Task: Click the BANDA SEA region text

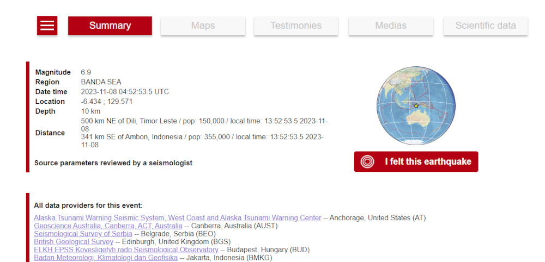Action: pos(101,82)
